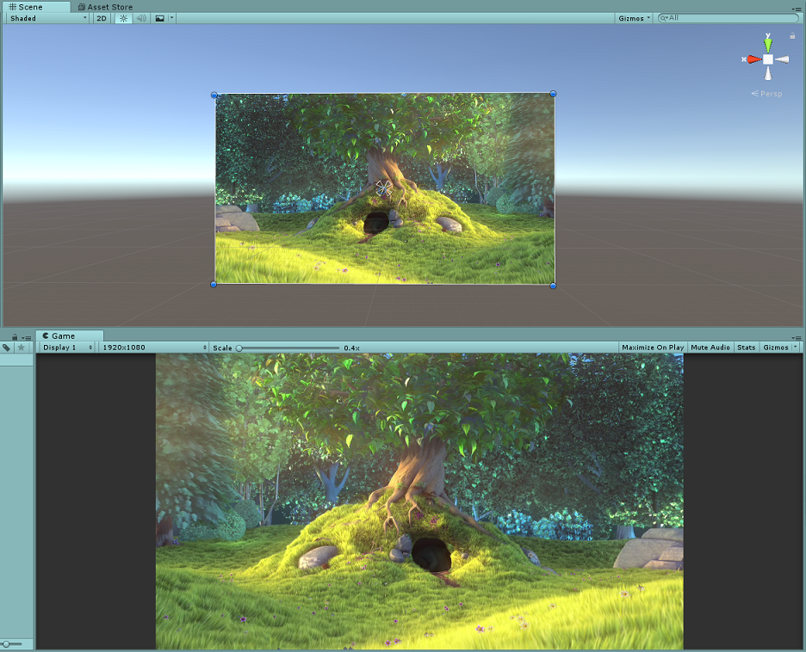Open the Scene search filter magnifier menu
This screenshot has width=806, height=652.
(664, 18)
